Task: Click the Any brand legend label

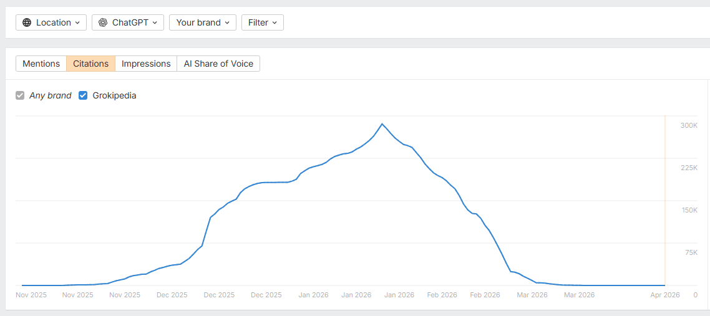Action: pos(51,96)
